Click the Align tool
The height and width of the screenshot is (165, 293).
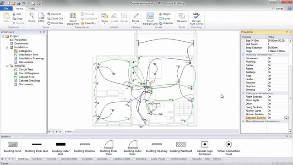105,17
